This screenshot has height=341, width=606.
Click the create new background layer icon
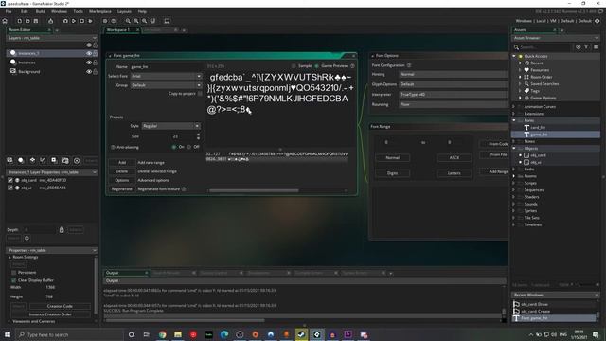tap(9, 160)
